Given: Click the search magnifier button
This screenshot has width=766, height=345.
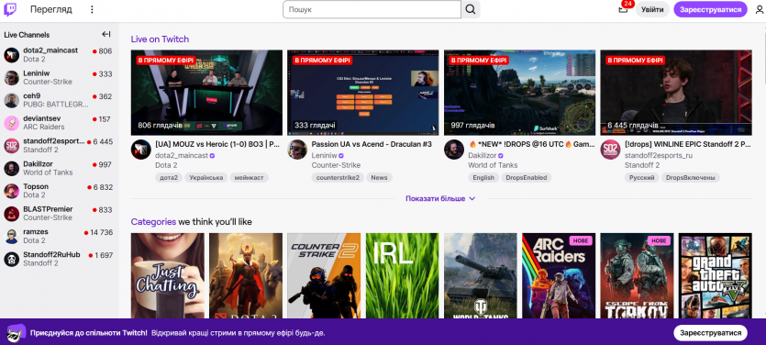Looking at the screenshot, I should click(x=471, y=9).
